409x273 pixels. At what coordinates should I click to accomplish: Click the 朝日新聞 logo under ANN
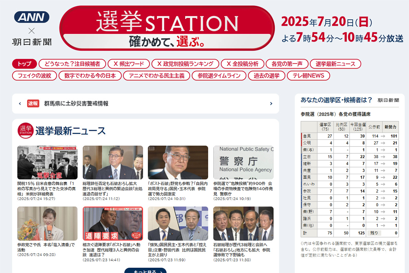[x=32, y=42]
